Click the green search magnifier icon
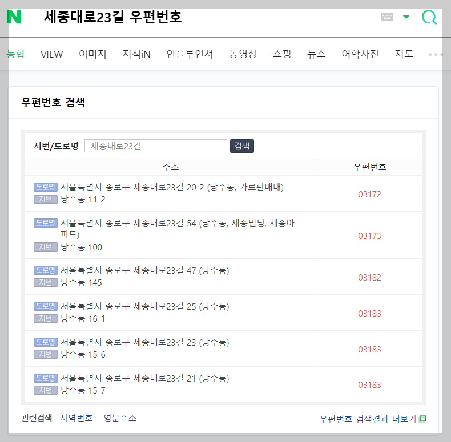Viewport: 451px width, 442px height. tap(429, 17)
